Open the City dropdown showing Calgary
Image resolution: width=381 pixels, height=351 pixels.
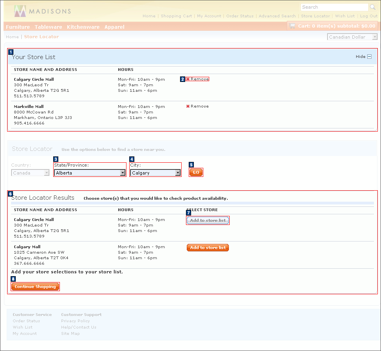point(155,172)
